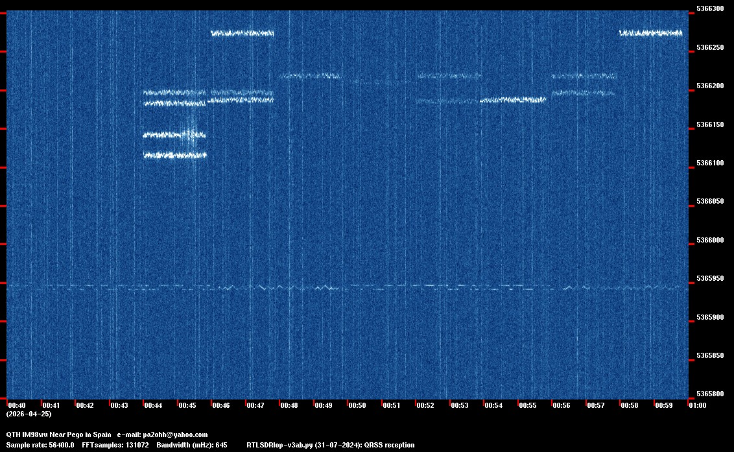The width and height of the screenshot is (734, 452).
Task: Click the 00:45 time axis label
Action: point(187,405)
